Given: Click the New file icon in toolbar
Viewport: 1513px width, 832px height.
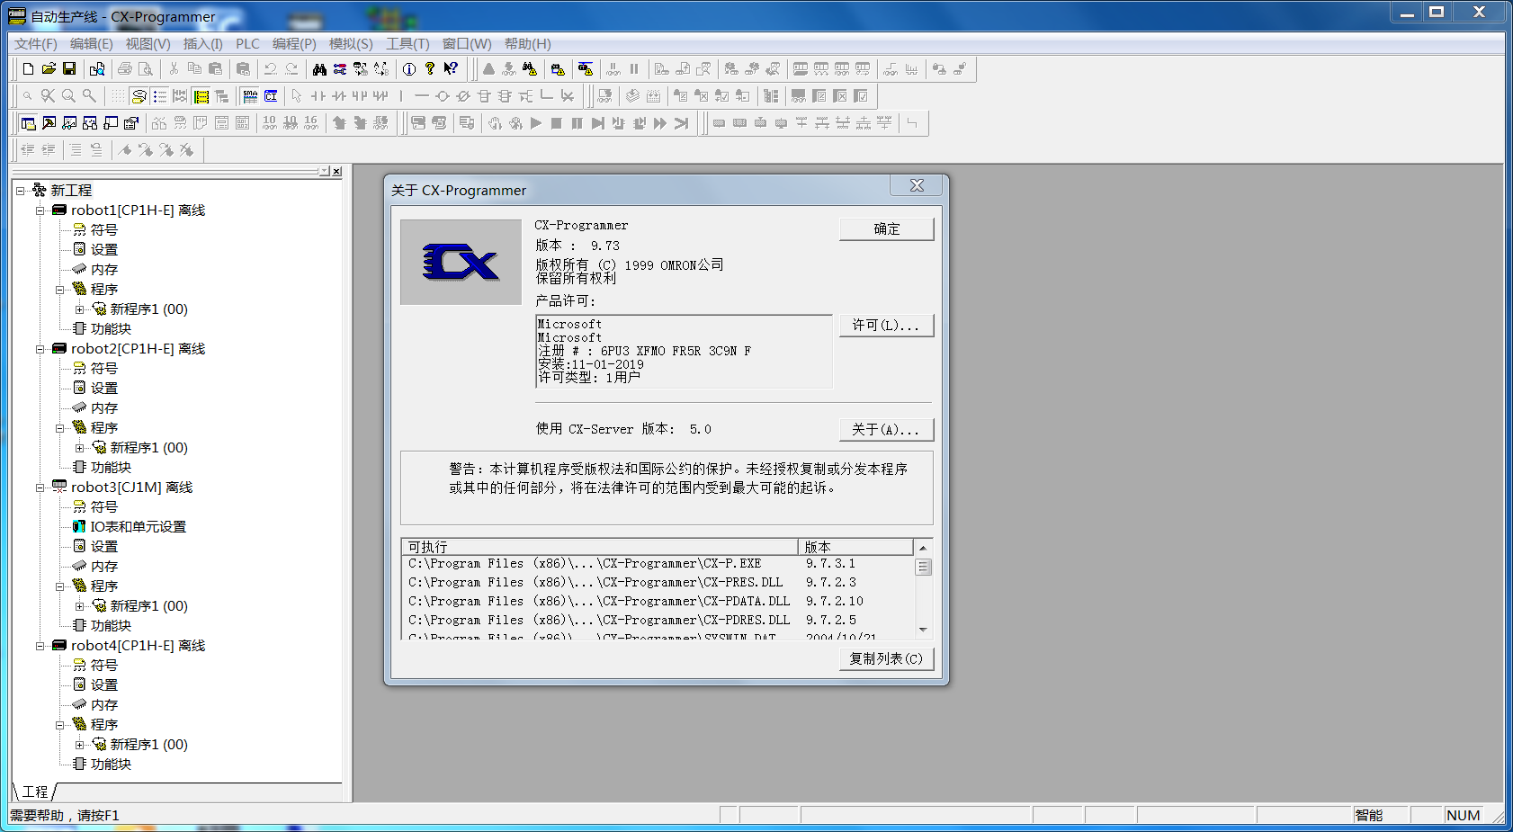Looking at the screenshot, I should click(28, 69).
